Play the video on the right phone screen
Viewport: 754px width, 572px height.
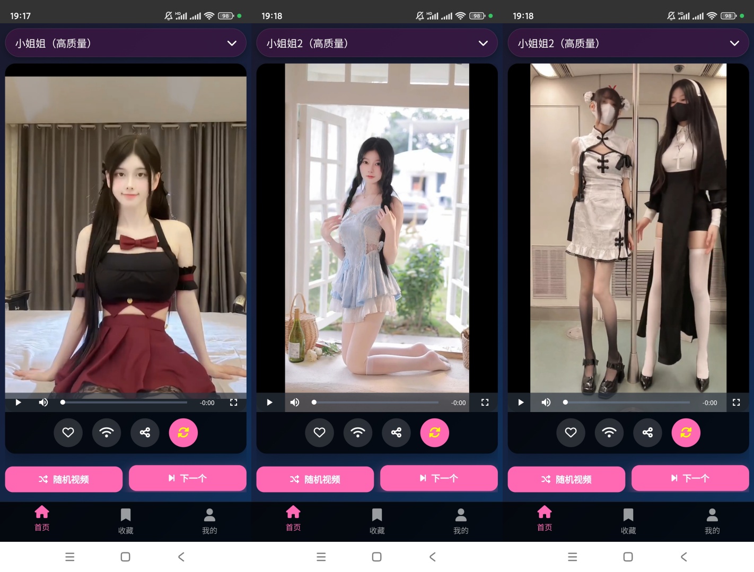coord(521,403)
